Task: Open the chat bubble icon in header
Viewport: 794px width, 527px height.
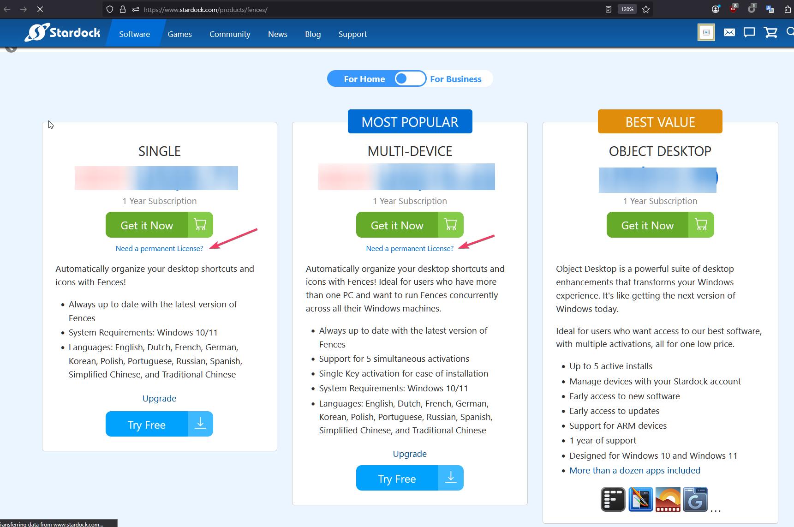Action: click(x=749, y=32)
